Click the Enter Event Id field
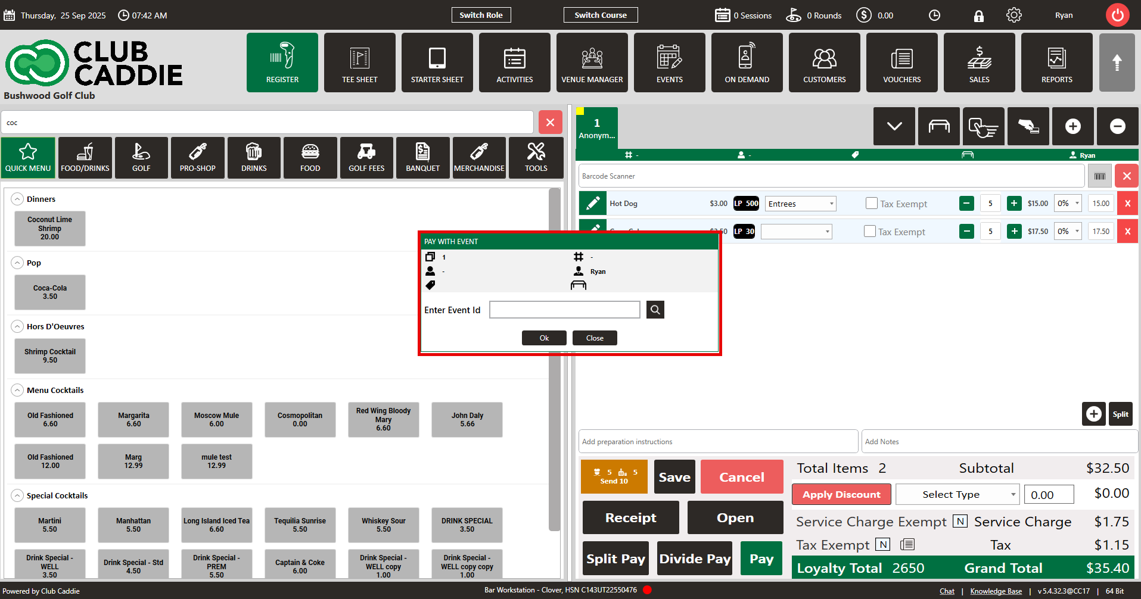 [564, 310]
